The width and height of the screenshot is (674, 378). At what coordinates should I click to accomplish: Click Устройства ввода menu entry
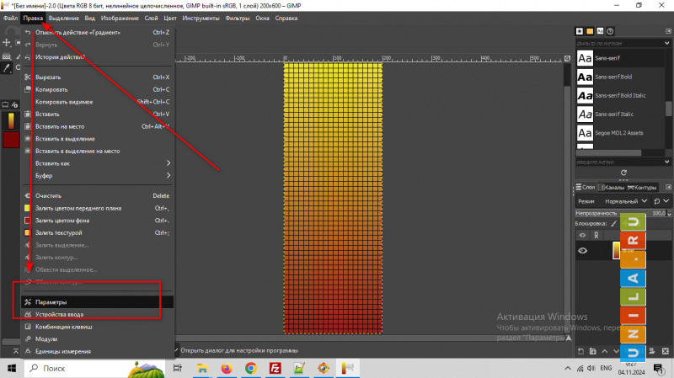59,314
